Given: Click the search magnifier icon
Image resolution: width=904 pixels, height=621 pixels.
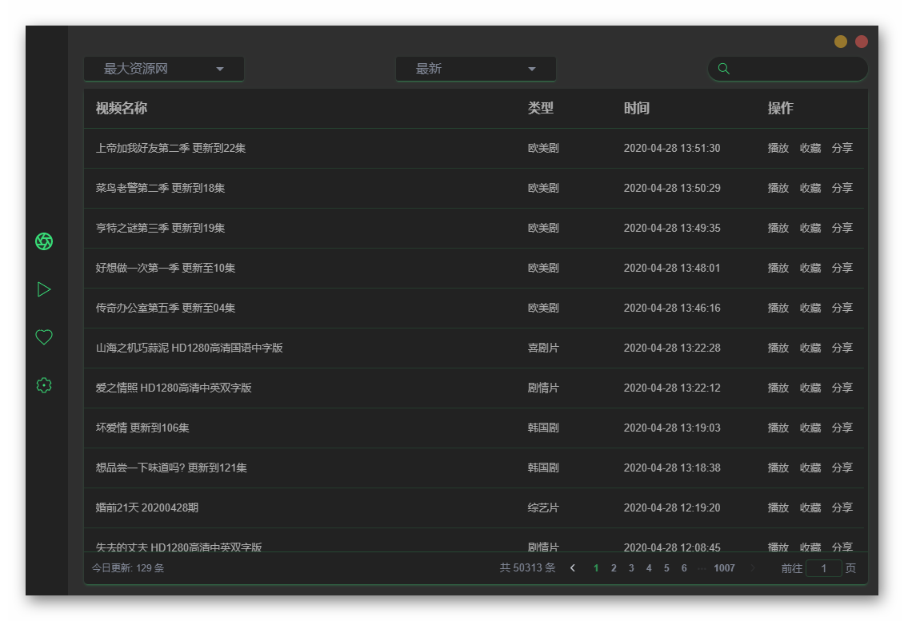Looking at the screenshot, I should tap(723, 69).
